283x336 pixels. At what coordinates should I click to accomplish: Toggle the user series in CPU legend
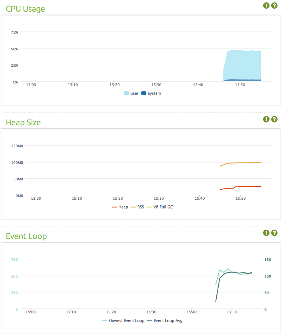pos(131,93)
